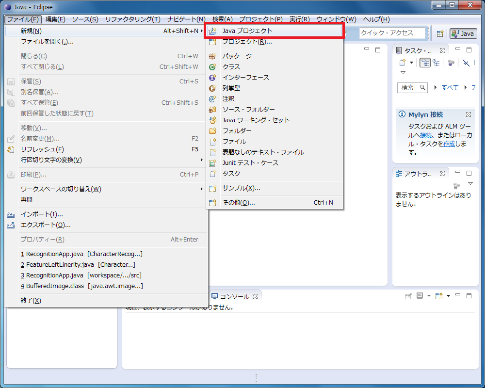Click the new task icon in タスク view
485x388 pixels.
(403, 63)
